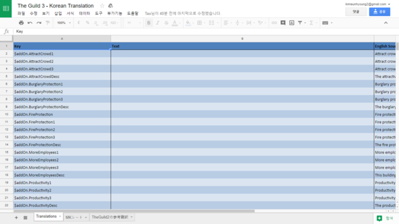Click the filter funnel icon
The height and width of the screenshot is (224, 399).
pos(300,23)
